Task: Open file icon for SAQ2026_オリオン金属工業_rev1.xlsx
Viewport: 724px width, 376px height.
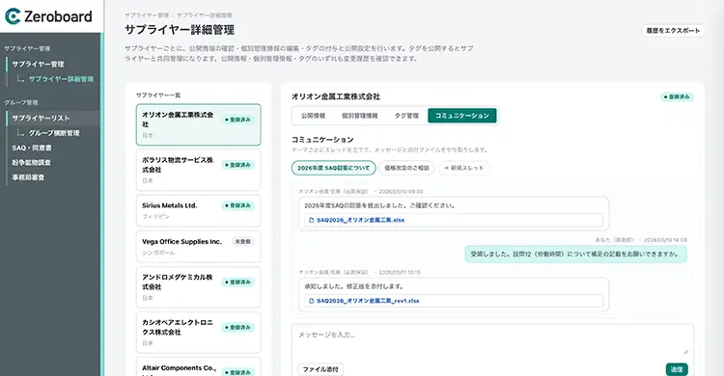Action: click(x=311, y=301)
